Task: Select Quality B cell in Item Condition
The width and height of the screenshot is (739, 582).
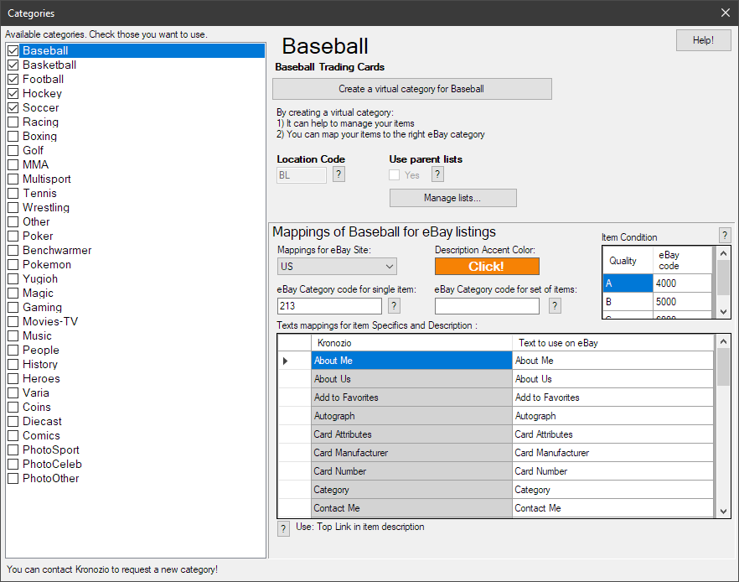Action: point(628,301)
